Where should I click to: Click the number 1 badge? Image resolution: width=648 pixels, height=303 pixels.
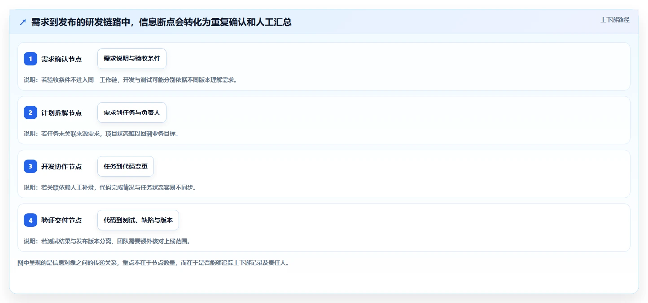point(31,59)
